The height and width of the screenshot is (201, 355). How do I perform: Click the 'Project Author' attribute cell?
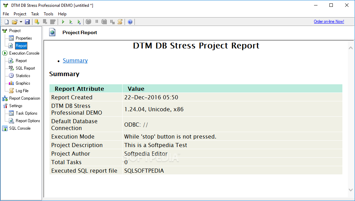86,154
